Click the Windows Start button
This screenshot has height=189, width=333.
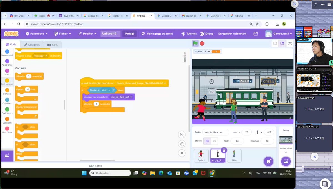pyautogui.click(x=84, y=173)
